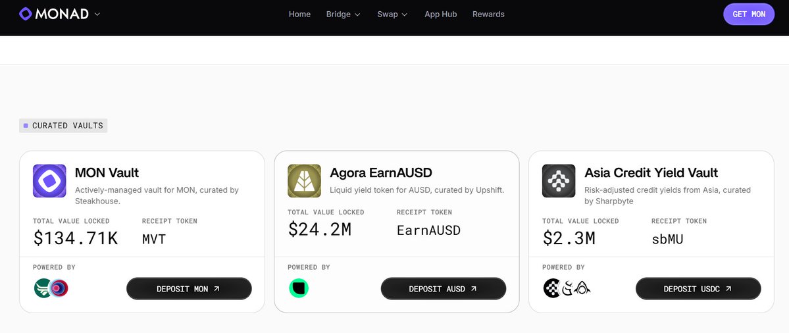This screenshot has height=333, width=789.
Task: Select the $134.71K total value locked
Action: click(x=76, y=238)
